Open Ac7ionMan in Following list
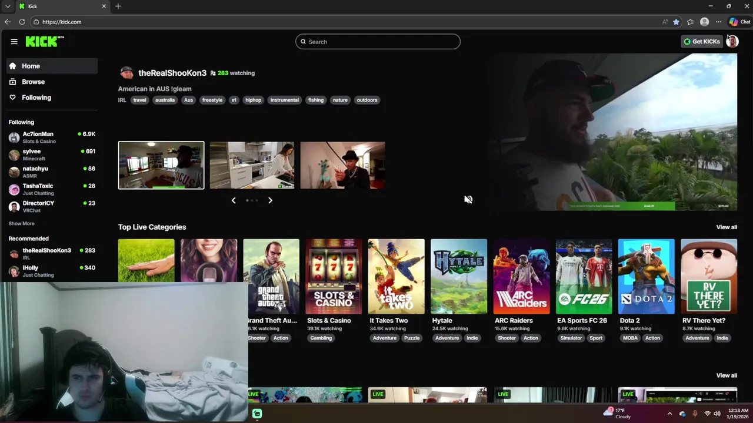753x423 pixels. pos(52,137)
